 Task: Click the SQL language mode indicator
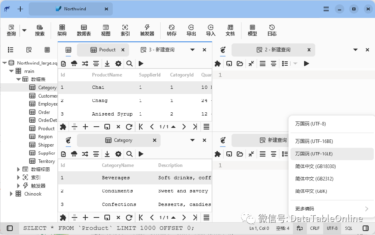[348, 228]
